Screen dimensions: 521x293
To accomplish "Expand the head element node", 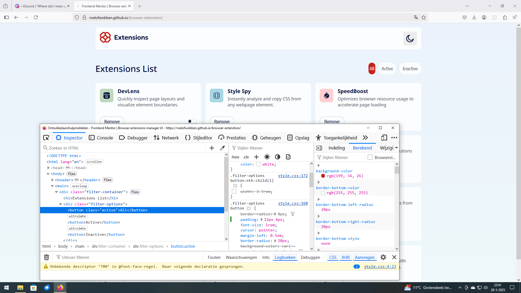I will tap(48, 168).
